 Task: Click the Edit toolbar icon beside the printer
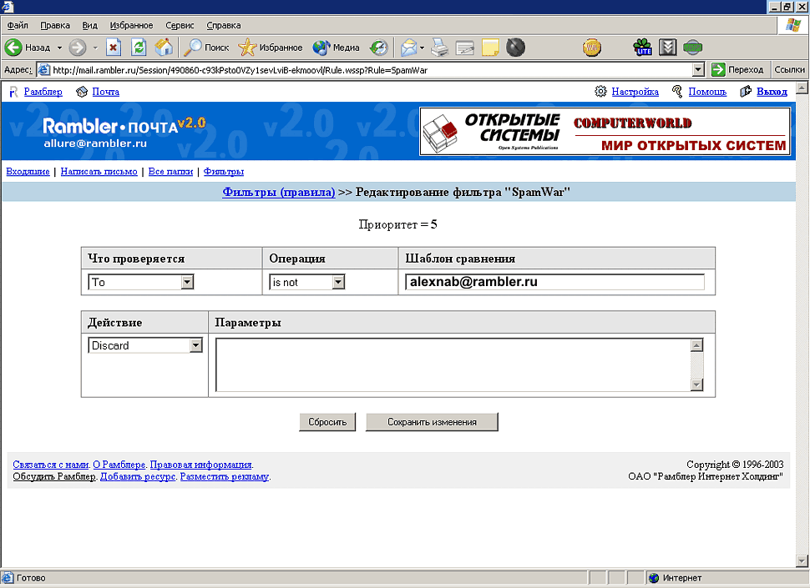(465, 48)
